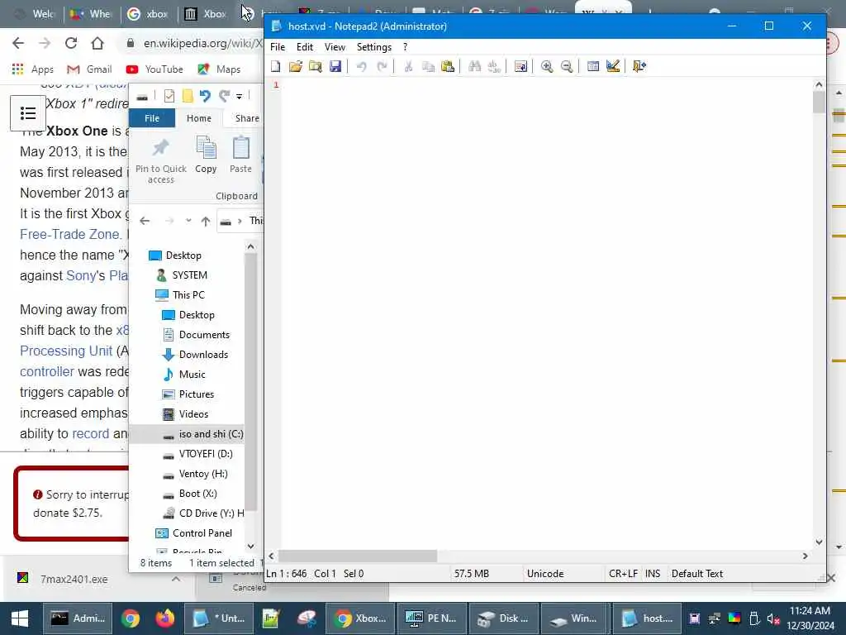This screenshot has height=635, width=846.
Task: Open the File menu in Notepad2
Action: click(x=278, y=47)
